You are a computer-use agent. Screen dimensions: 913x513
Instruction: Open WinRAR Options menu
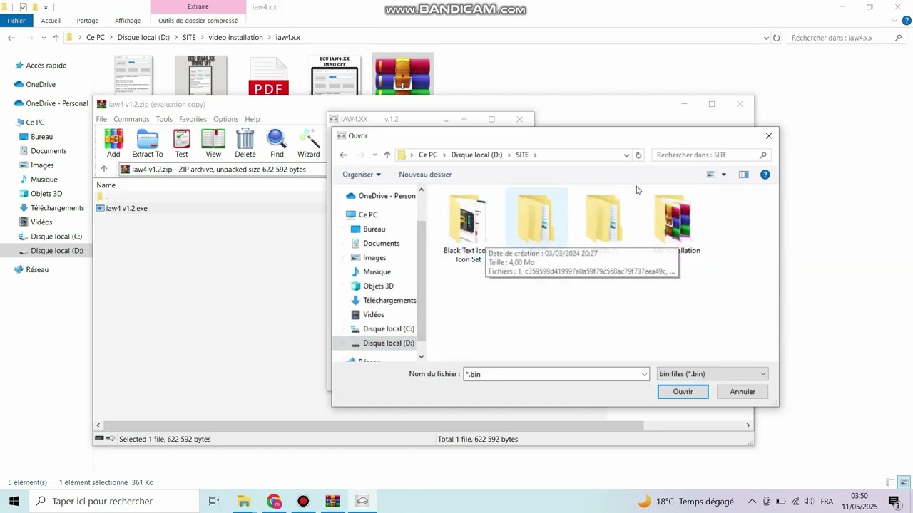tap(225, 119)
